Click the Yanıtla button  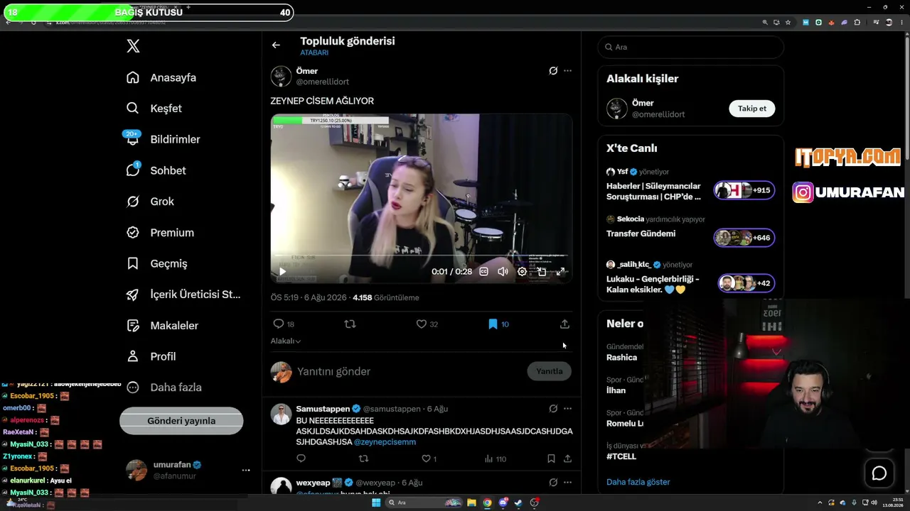[x=549, y=371]
